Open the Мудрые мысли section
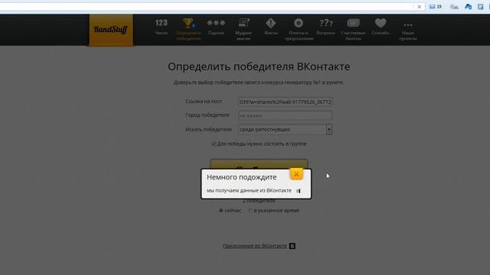The image size is (490, 275). coord(243,29)
